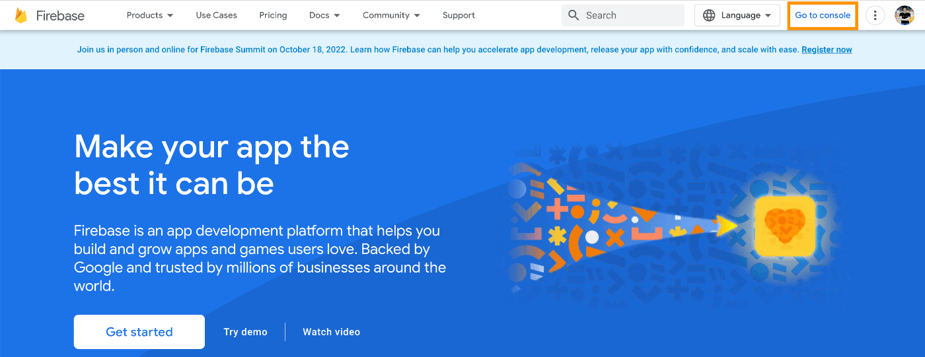
Task: Click the headline "Make your app the best it can be"
Action: pos(211,164)
